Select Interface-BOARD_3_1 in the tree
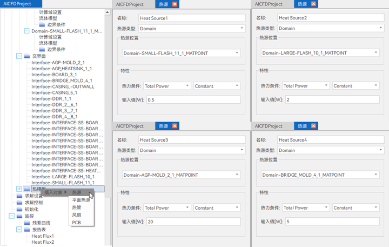This screenshot has width=389, height=247. pos(54,75)
